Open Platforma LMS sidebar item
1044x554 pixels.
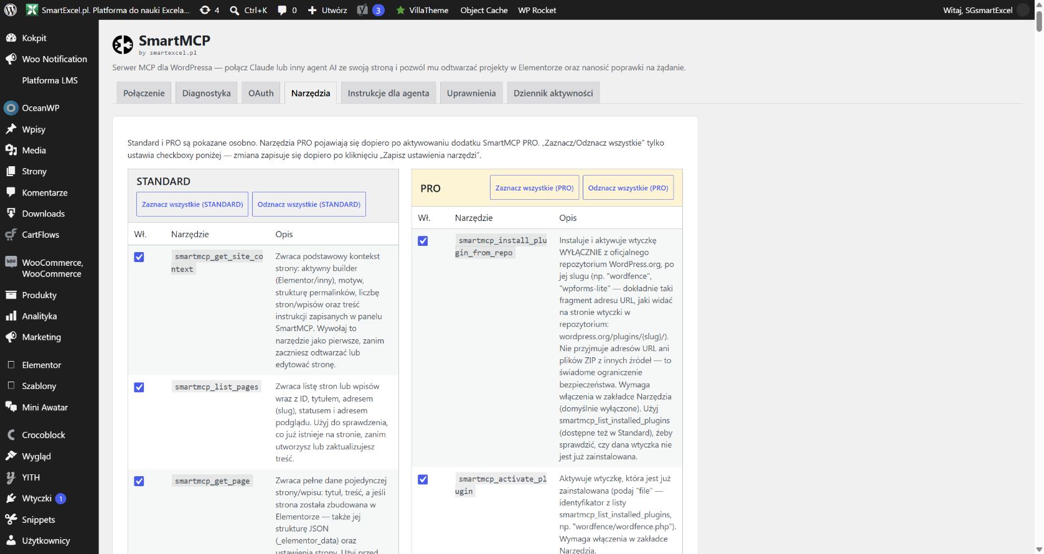point(50,80)
